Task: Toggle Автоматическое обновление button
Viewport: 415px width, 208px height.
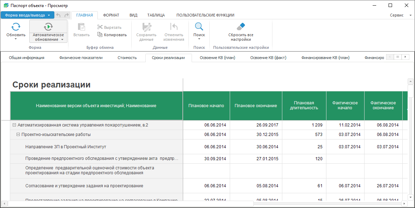Action: pos(48,27)
